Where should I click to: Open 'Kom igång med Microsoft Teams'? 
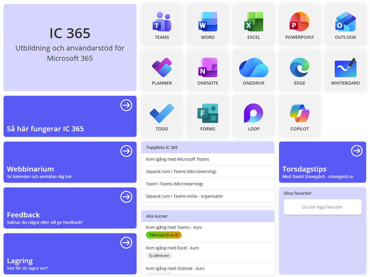pos(208,159)
